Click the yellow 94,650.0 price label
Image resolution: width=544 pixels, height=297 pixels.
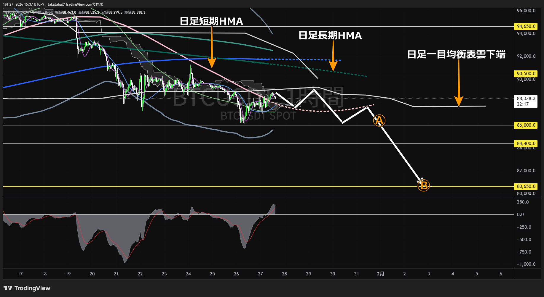tap(526, 26)
